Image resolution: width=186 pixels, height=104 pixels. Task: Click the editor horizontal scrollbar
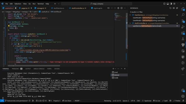pyautogui.click(x=34, y=66)
